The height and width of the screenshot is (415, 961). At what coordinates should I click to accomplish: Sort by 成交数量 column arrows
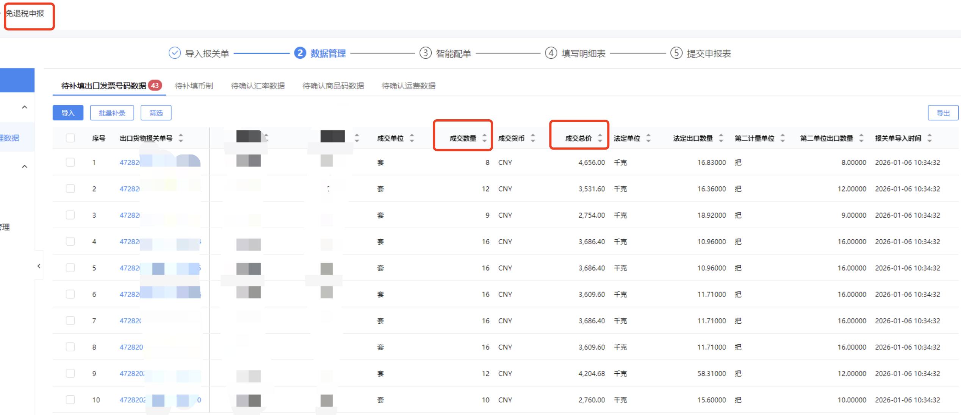point(484,138)
